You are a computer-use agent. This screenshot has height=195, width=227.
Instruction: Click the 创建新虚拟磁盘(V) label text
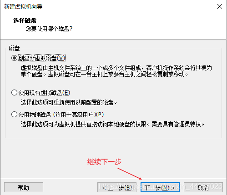coord(42,58)
